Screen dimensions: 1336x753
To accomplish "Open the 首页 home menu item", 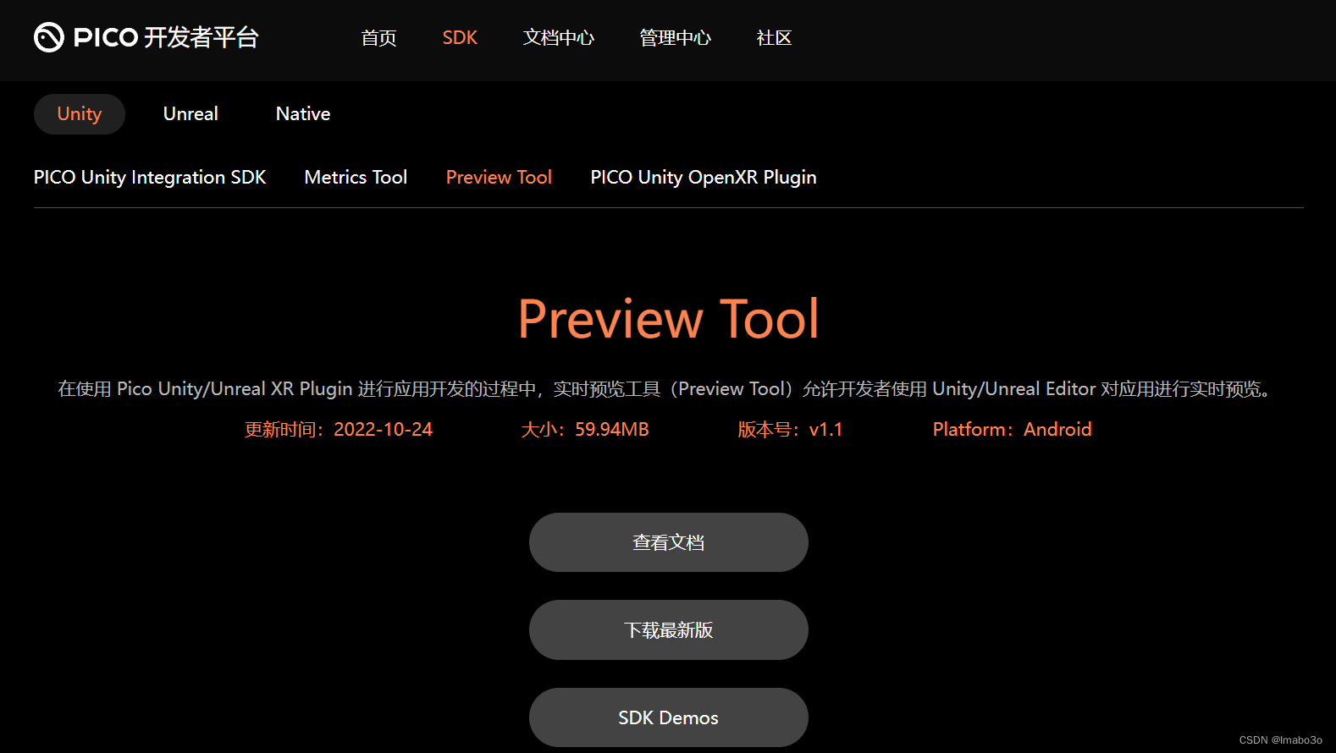I will 378,38.
